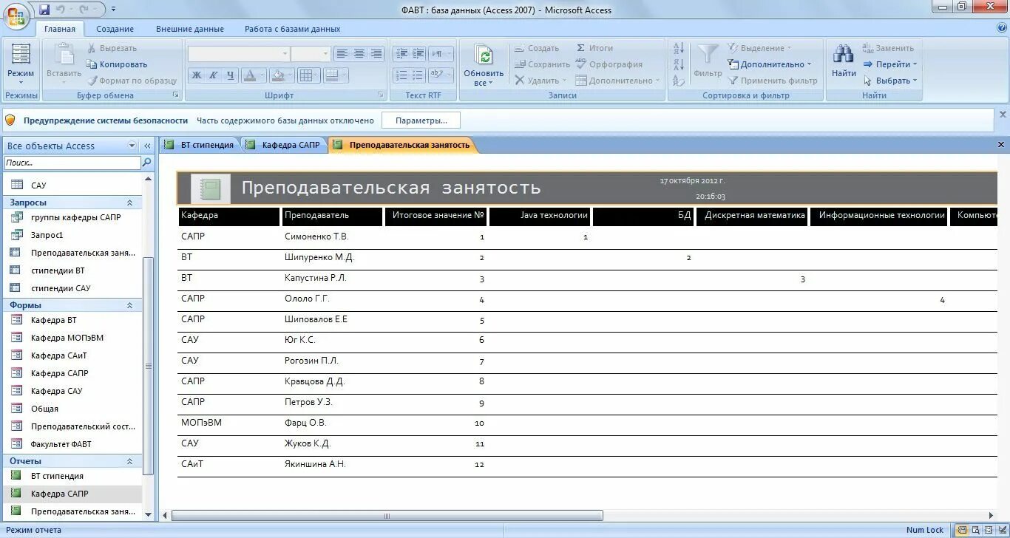Switch to ВТ стипендия document tab
1010x538 pixels.
coord(200,145)
